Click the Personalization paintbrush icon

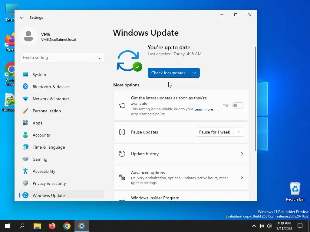[25, 111]
